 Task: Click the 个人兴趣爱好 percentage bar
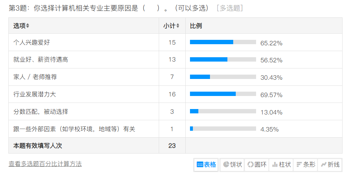click(223, 42)
